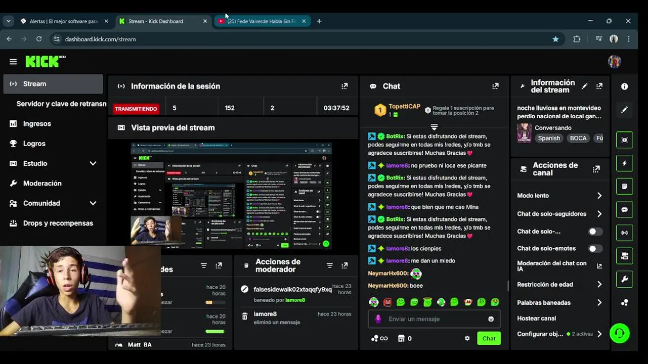Image resolution: width=648 pixels, height=364 pixels.
Task: Bookmark the page with the star icon
Action: pos(555,39)
